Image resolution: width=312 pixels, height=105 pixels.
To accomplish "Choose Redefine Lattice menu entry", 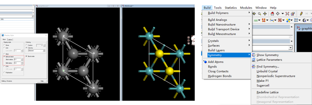I will click(268, 92).
